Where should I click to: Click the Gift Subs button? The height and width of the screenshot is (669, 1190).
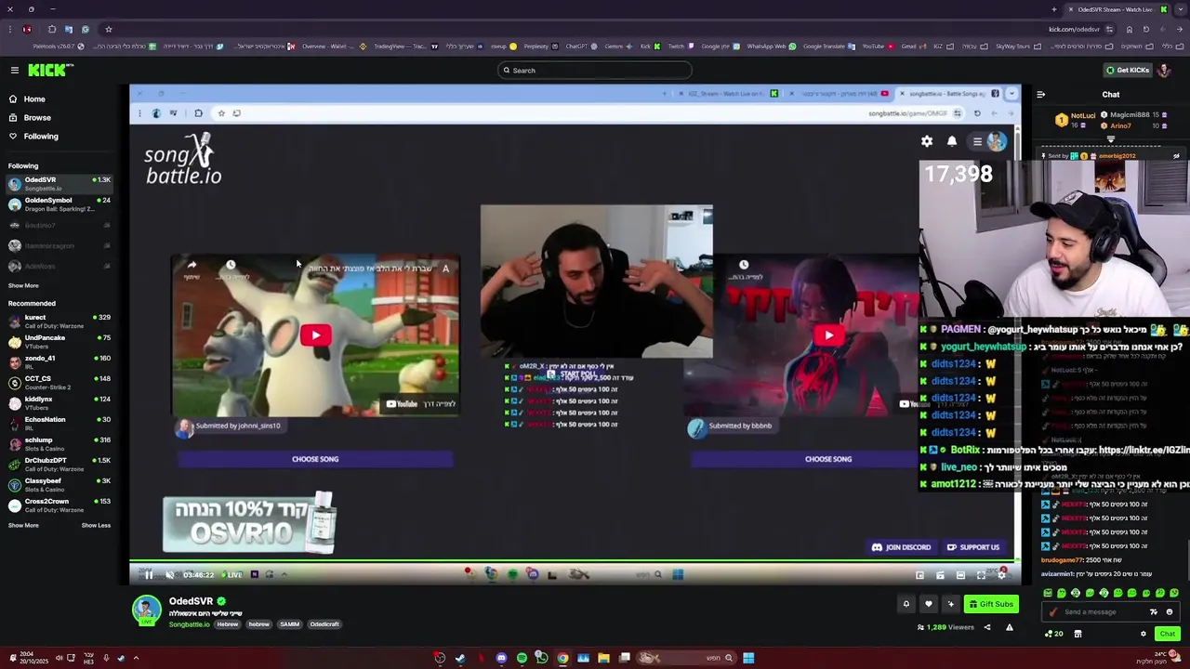(991, 604)
